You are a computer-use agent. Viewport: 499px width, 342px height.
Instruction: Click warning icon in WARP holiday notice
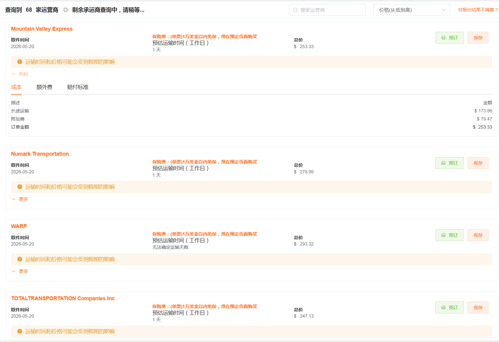point(20,259)
